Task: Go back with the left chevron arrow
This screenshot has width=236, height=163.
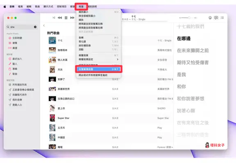Action: [44, 25]
